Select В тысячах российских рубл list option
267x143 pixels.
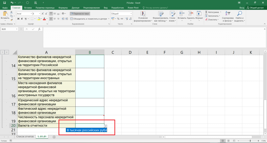point(87,130)
